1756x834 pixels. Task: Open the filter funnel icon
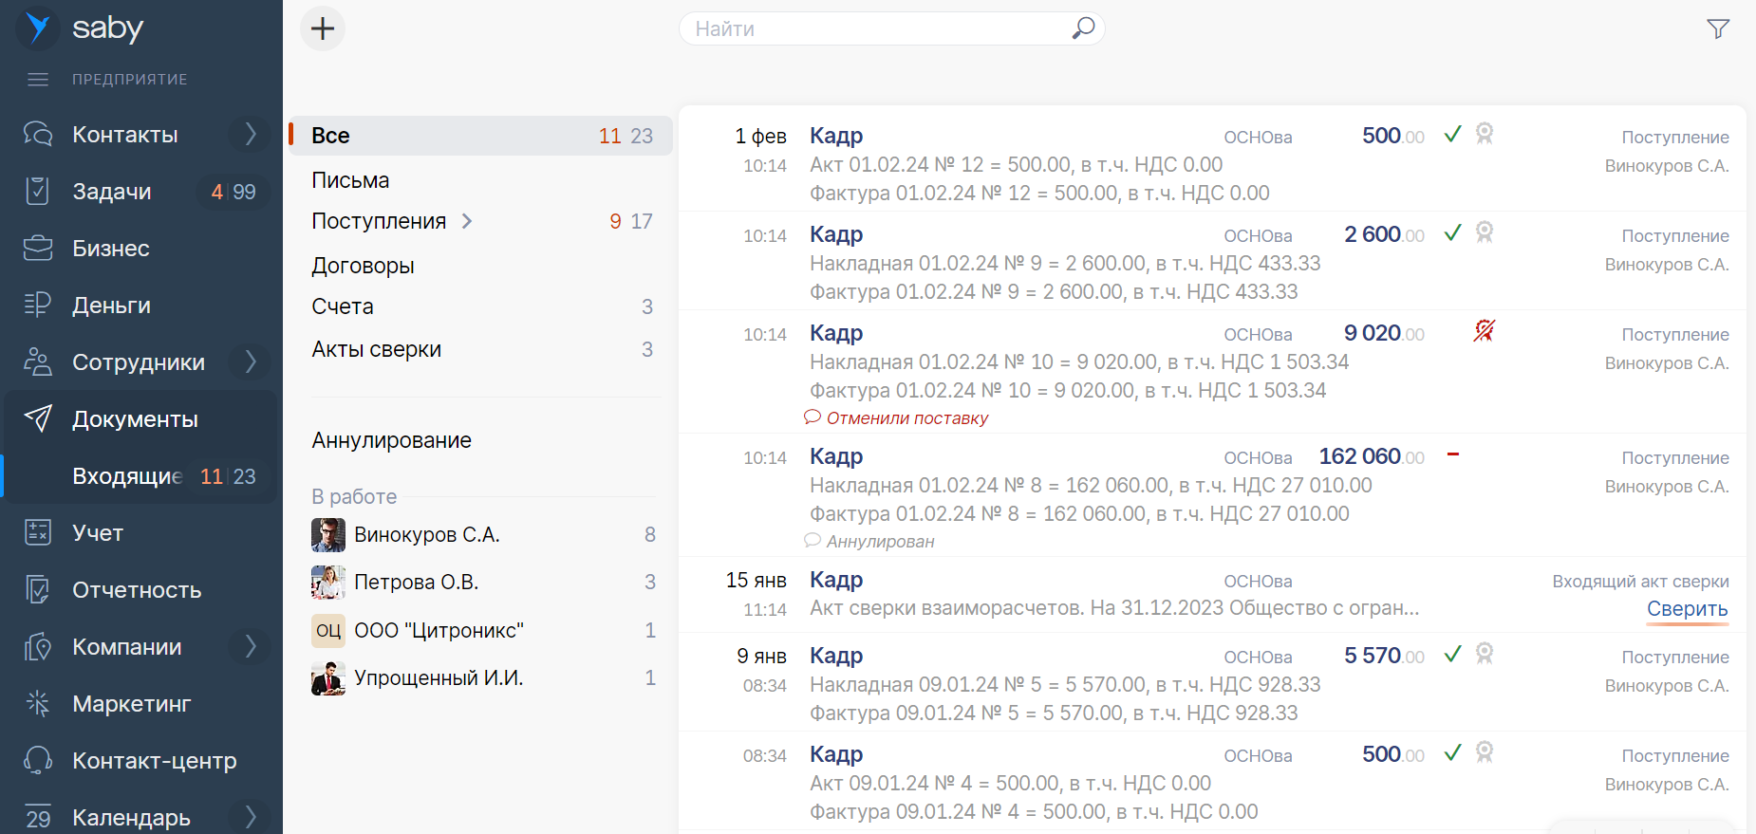pos(1717,29)
